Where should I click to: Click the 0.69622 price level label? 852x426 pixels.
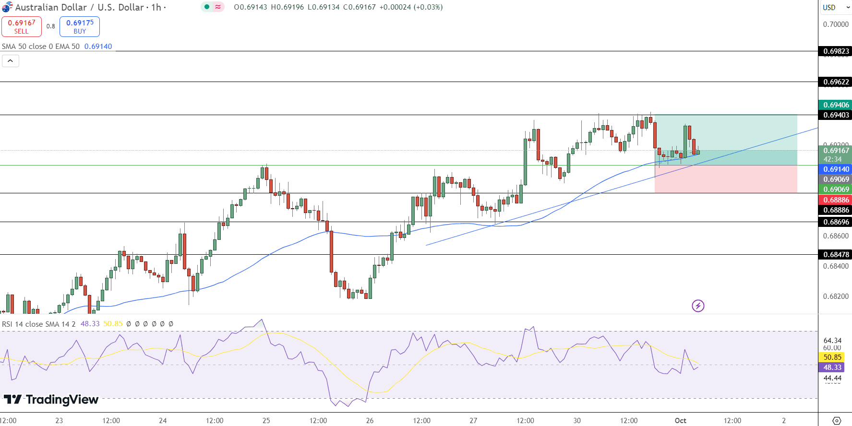[x=836, y=82]
